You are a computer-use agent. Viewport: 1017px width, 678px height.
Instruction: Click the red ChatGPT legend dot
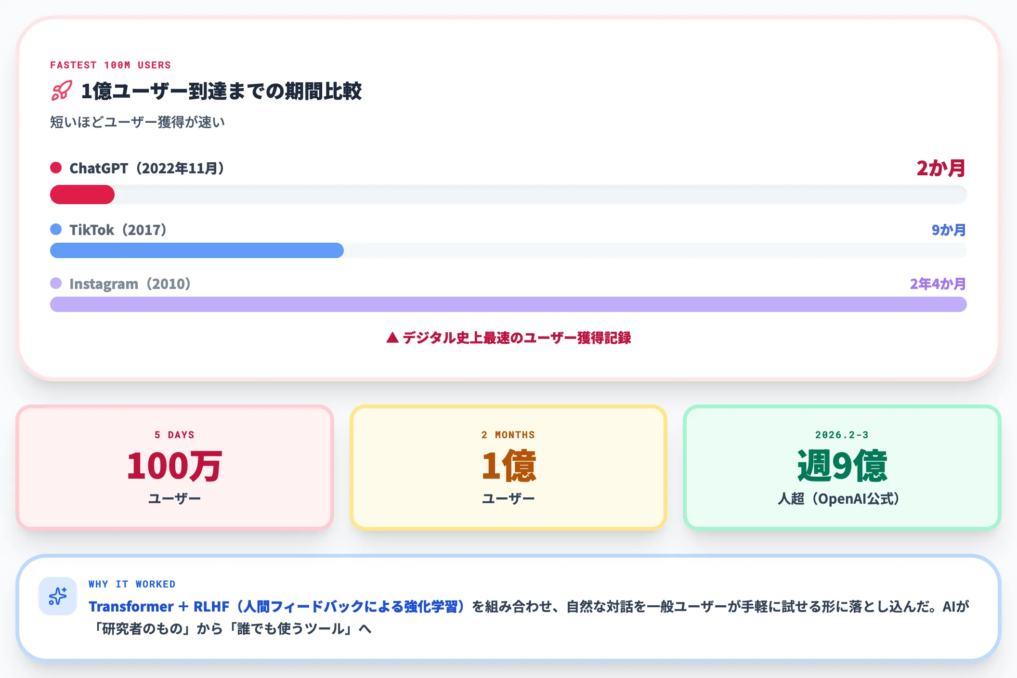(56, 168)
